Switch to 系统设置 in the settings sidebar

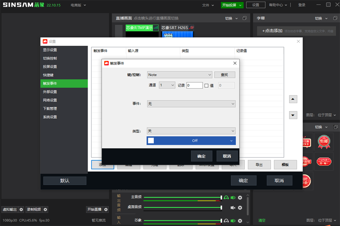pyautogui.click(x=64, y=117)
